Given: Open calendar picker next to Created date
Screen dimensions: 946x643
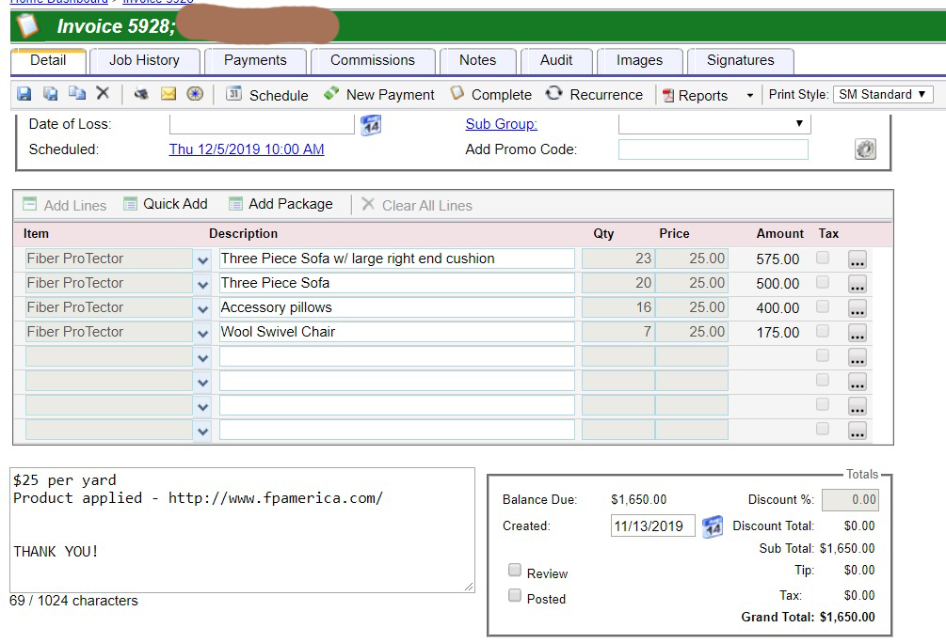Looking at the screenshot, I should click(x=713, y=526).
